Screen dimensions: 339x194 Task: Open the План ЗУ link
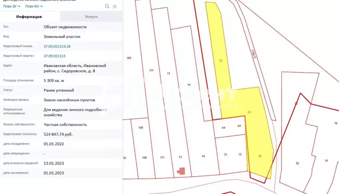click(x=12, y=6)
